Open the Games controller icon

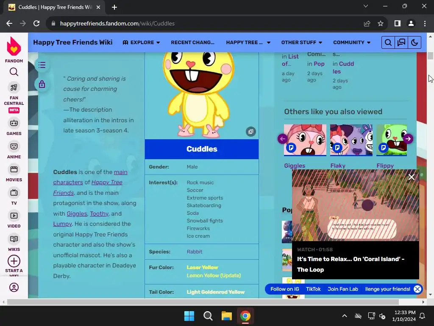14,123
